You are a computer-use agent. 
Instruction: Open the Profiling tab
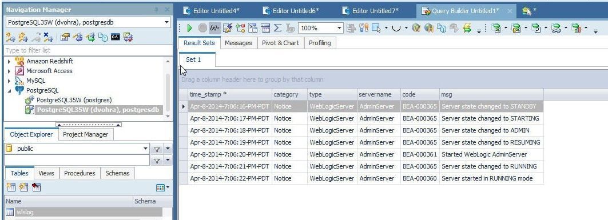point(320,43)
